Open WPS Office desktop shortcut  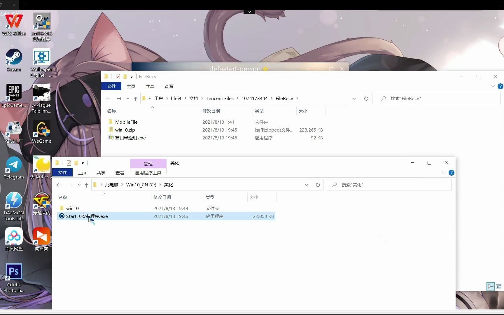coord(14,25)
